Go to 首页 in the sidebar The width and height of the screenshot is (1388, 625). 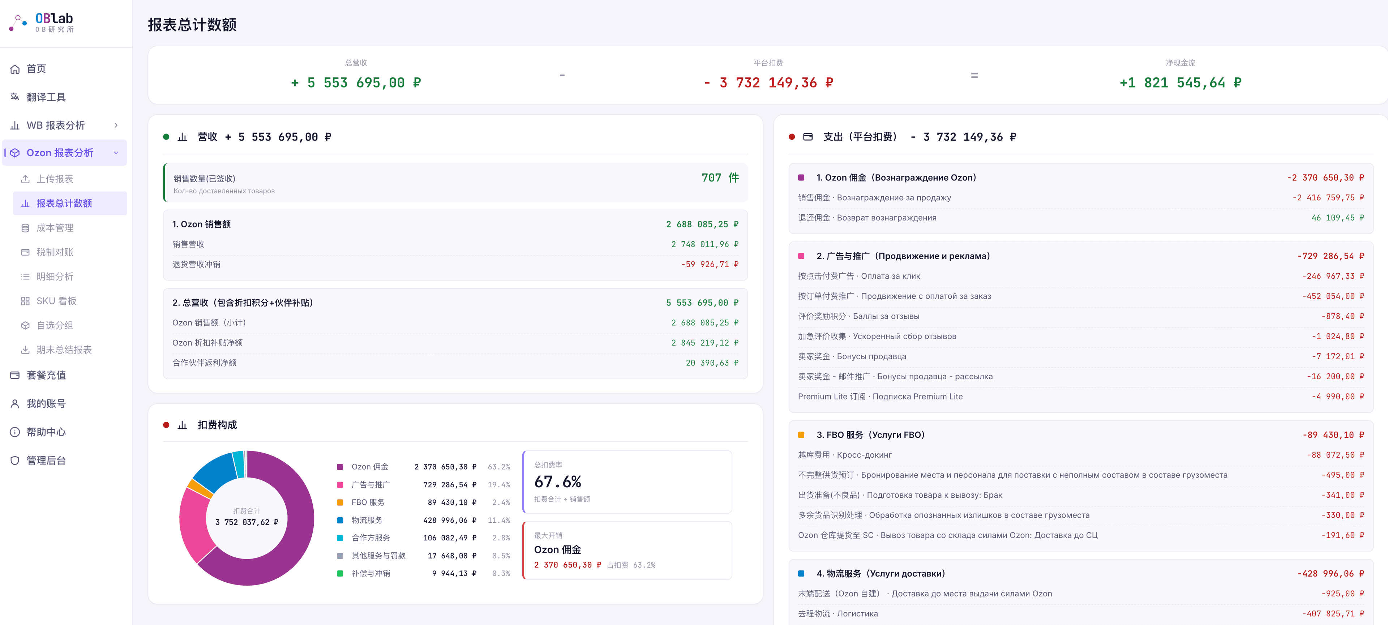65,69
